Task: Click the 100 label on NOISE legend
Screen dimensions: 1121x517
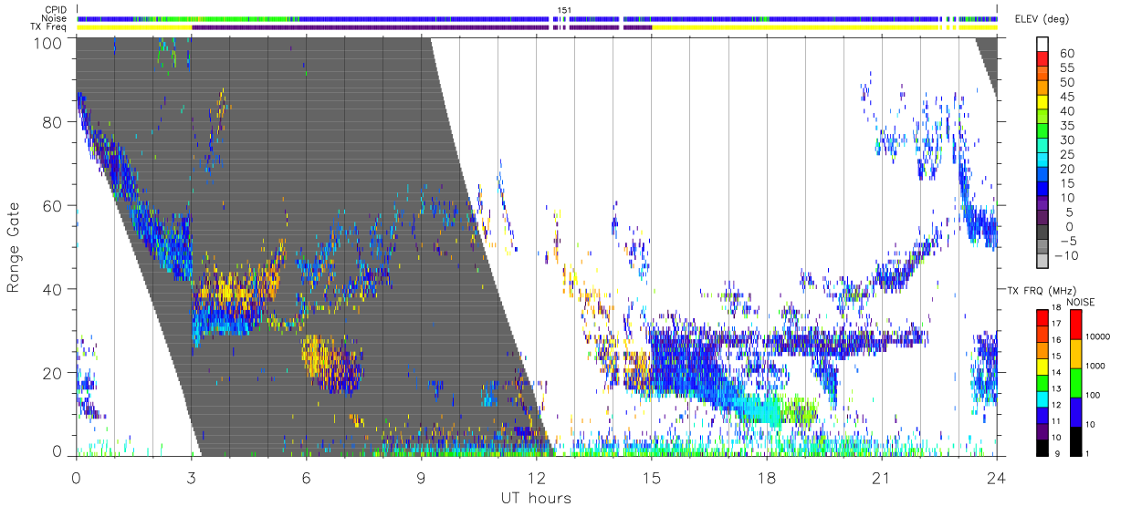Action: [x=1093, y=396]
